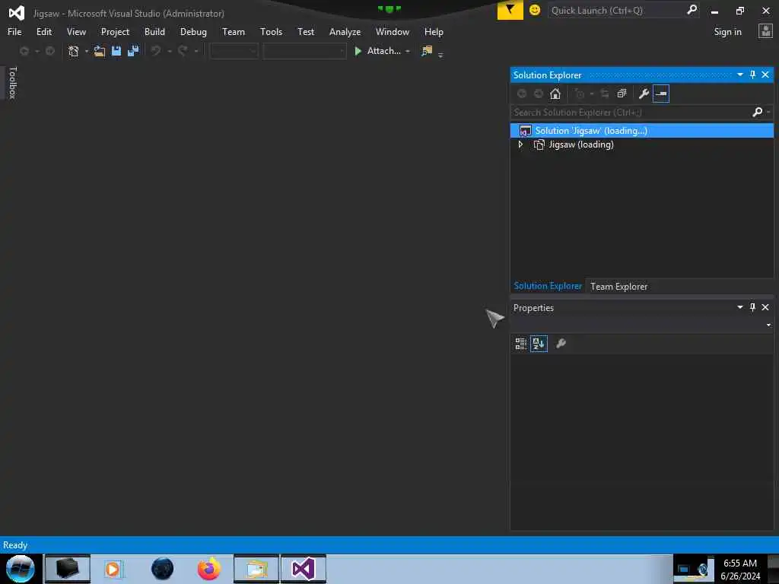The height and width of the screenshot is (584, 779).
Task: Click the Properties wrench icon in Solution Explorer
Action: pos(644,94)
